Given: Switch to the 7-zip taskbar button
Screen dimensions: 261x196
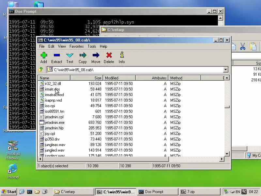Looking at the screenshot, I should point(200,192).
